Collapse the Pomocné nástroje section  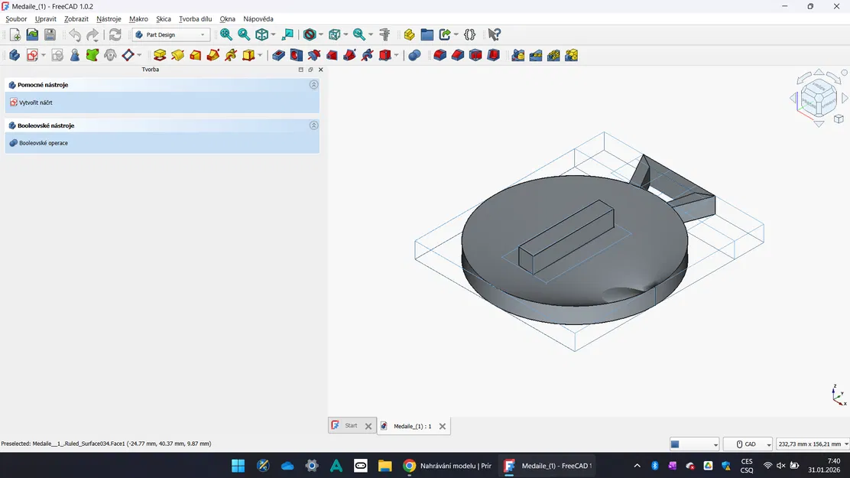[x=313, y=85]
